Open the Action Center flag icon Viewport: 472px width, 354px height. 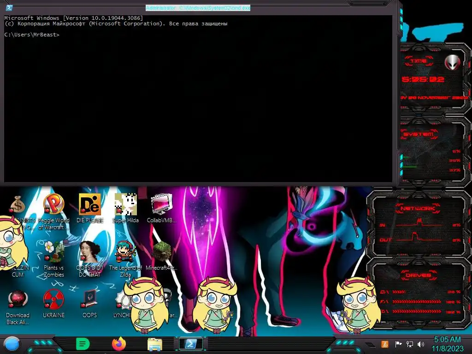coord(398,344)
